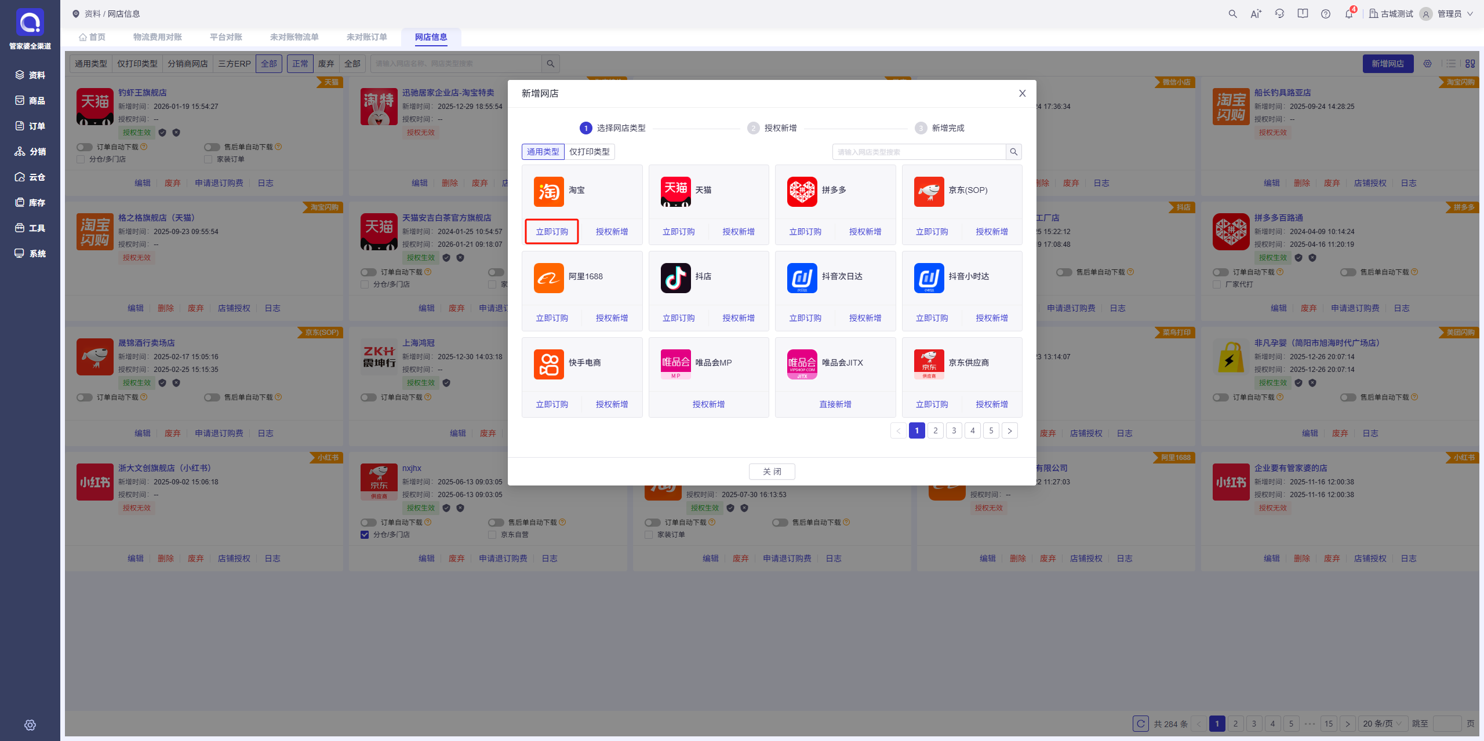Image resolution: width=1484 pixels, height=741 pixels.
Task: Open the 商品 sidebar menu
Action: point(30,100)
